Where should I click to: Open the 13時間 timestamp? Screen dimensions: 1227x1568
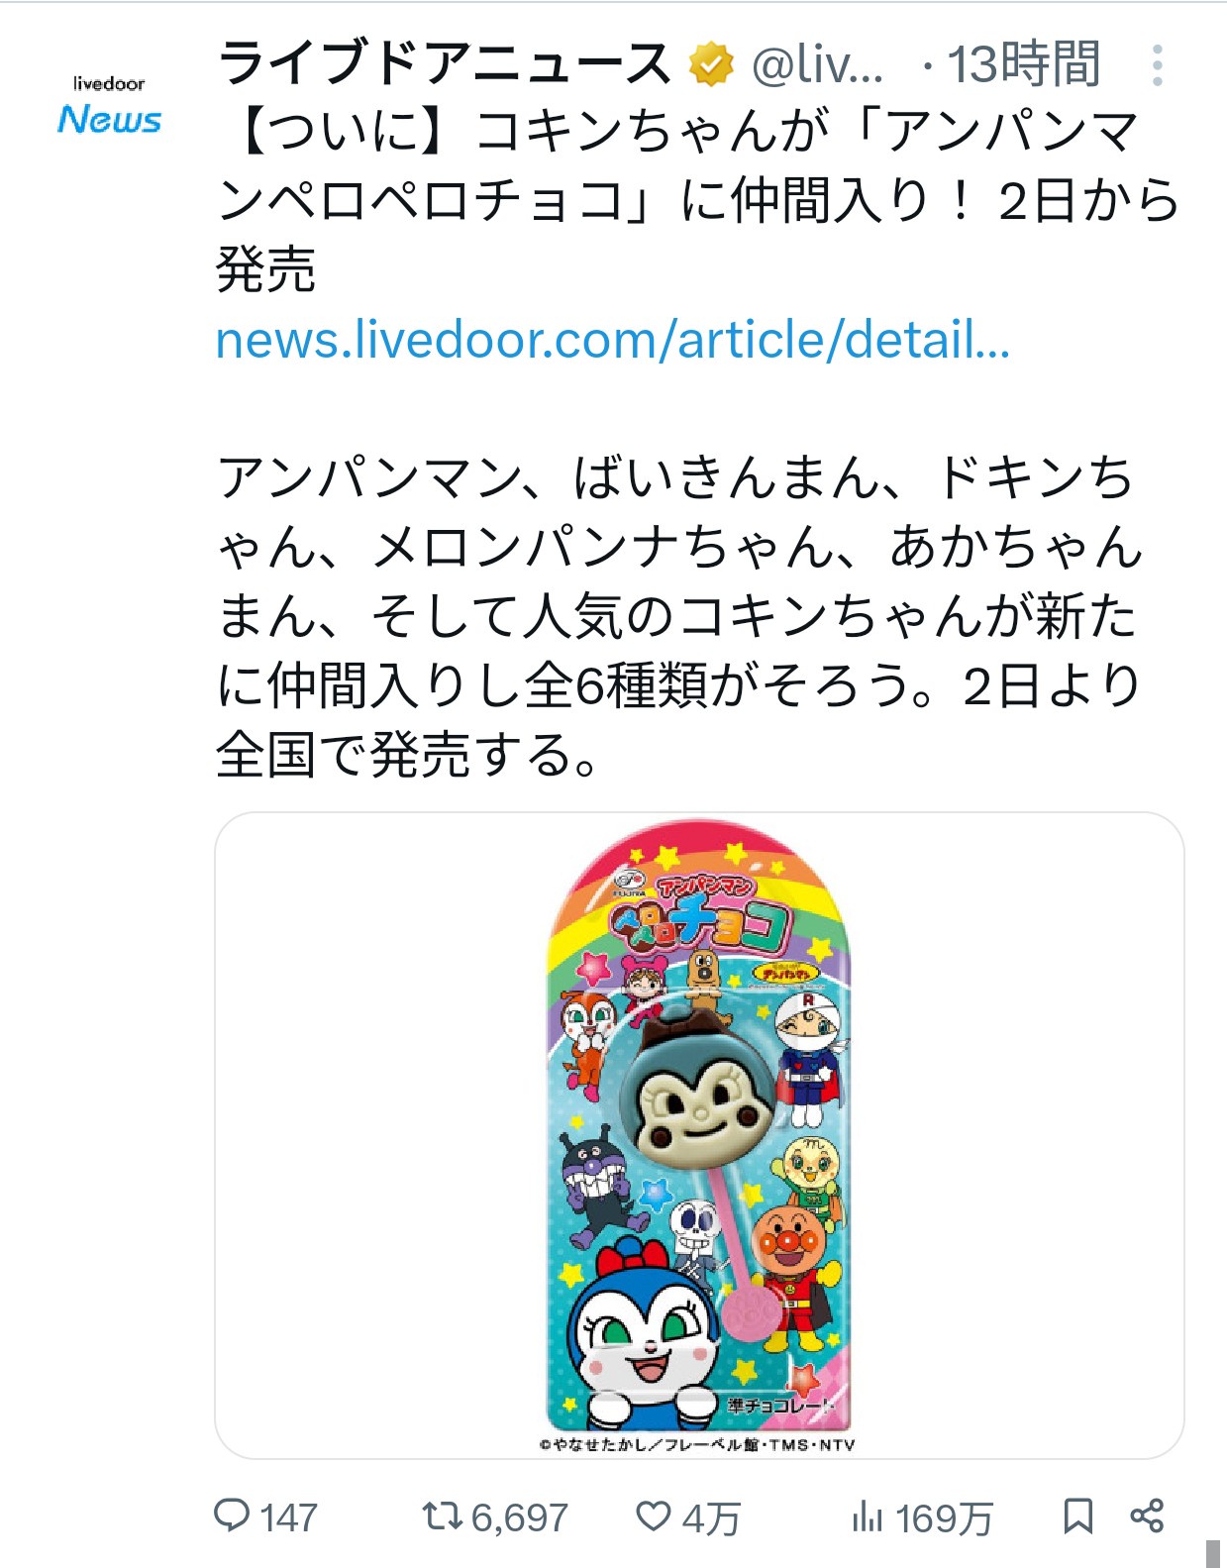(1023, 64)
